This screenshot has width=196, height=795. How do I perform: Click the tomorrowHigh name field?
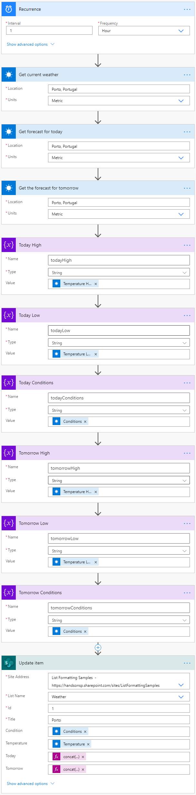coord(119,468)
